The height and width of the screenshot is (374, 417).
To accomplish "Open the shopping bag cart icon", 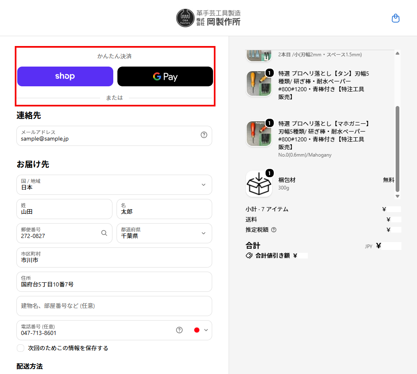I will point(396,18).
